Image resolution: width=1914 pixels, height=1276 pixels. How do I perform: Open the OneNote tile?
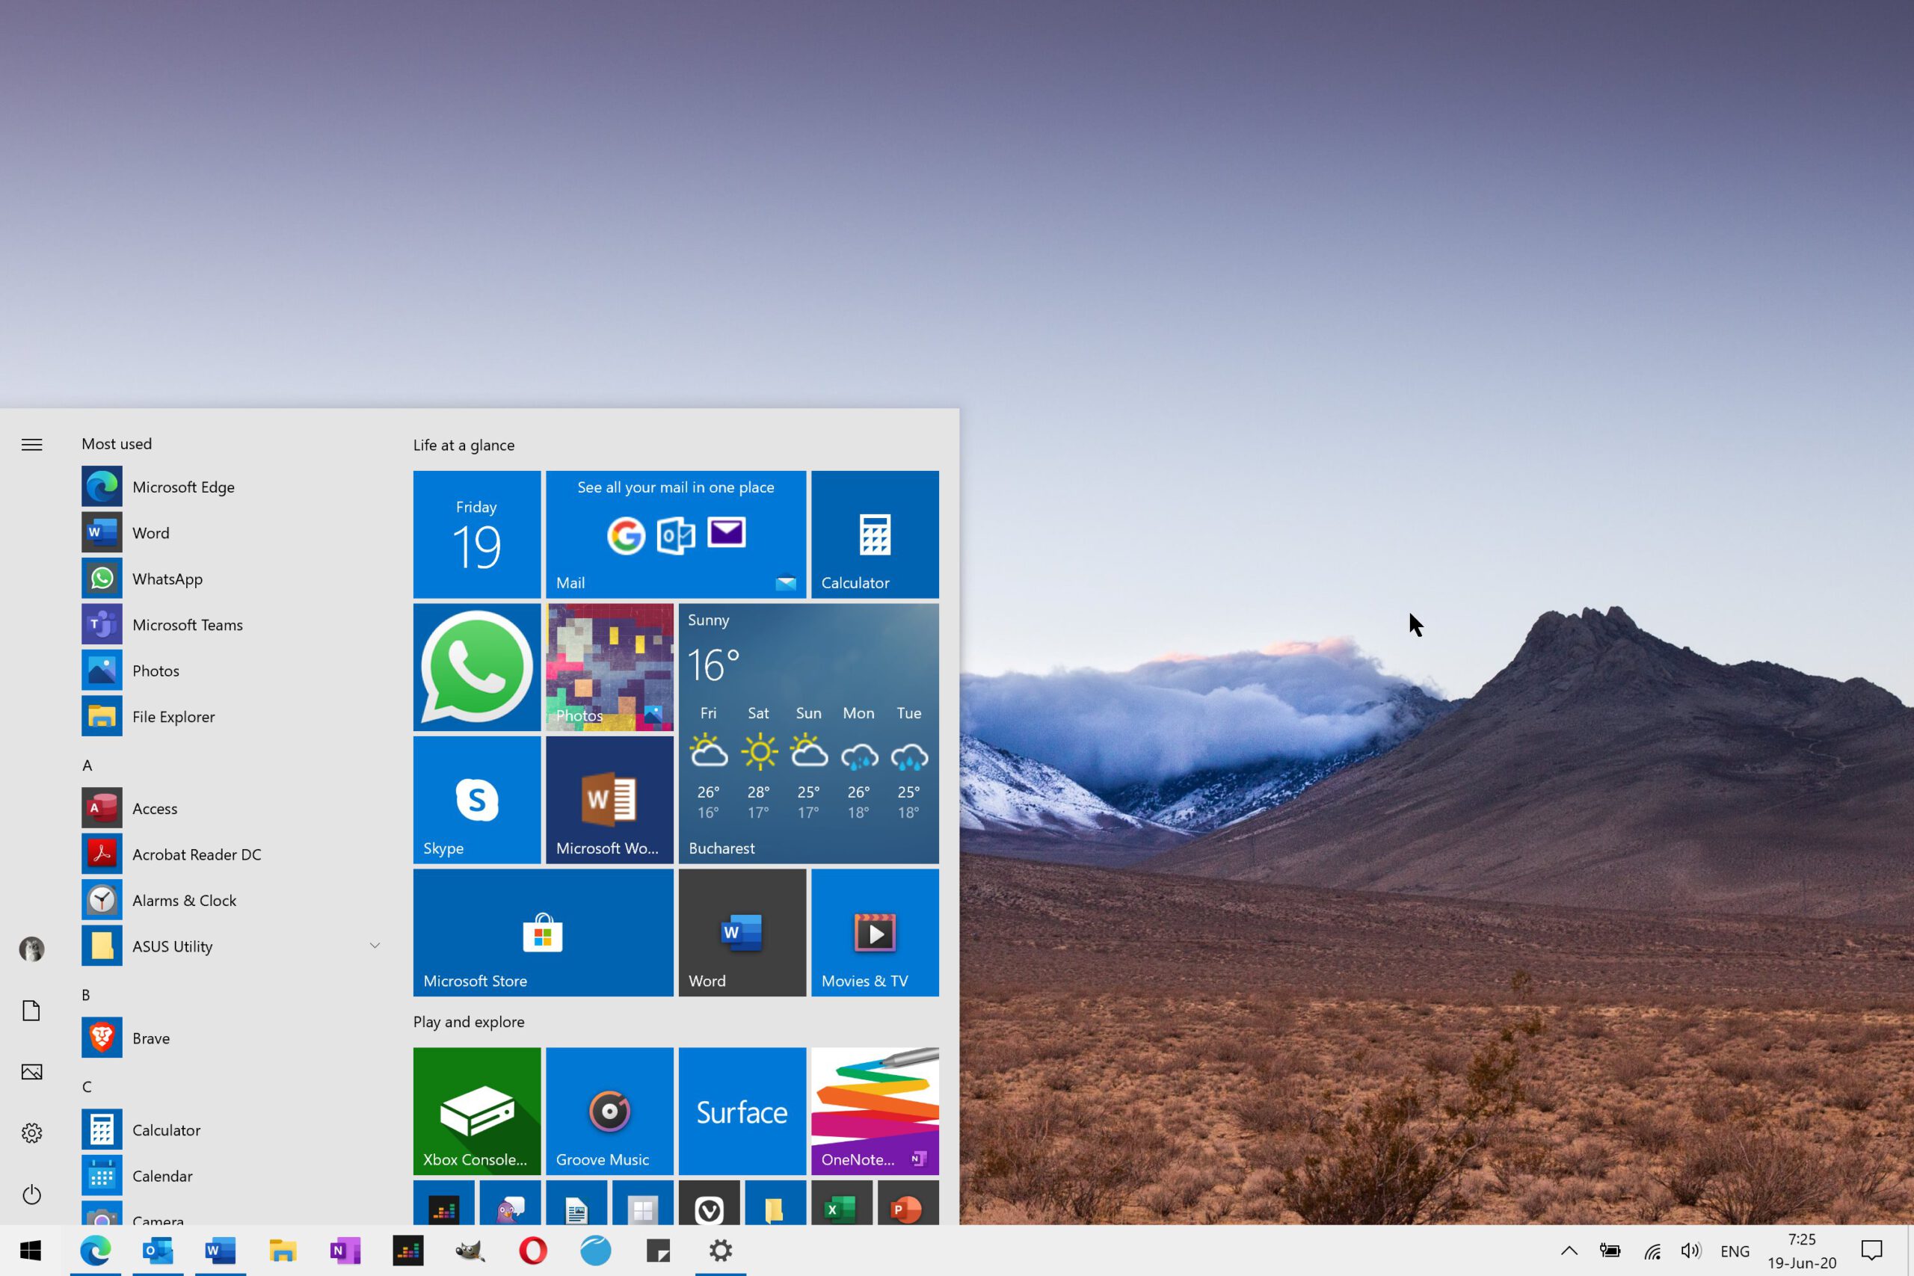click(x=875, y=1111)
